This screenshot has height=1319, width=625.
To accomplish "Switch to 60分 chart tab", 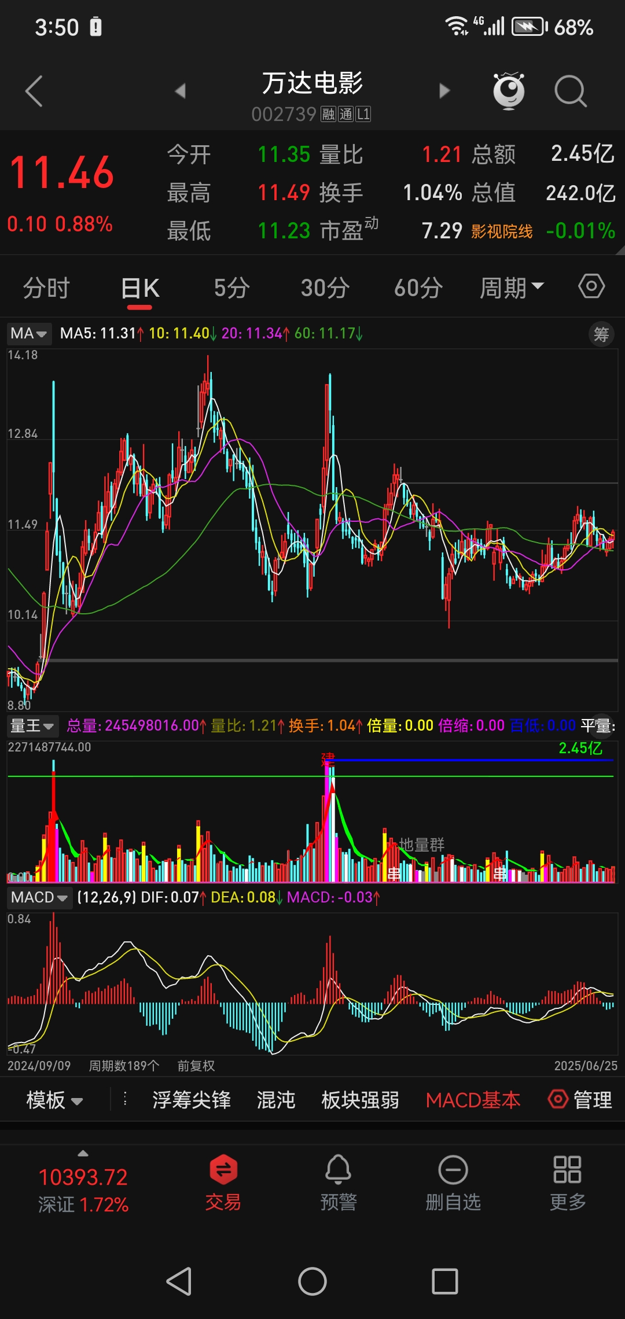I will [x=418, y=288].
